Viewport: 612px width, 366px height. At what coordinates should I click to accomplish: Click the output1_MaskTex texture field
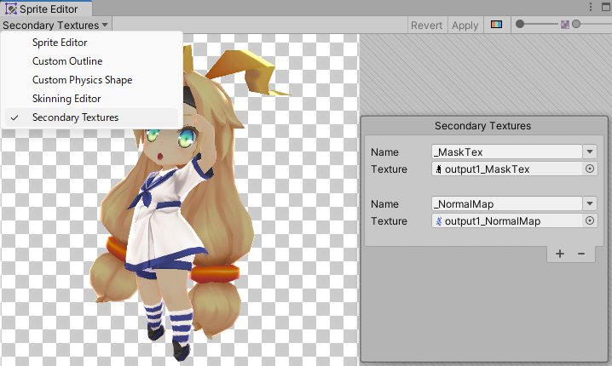pos(507,169)
